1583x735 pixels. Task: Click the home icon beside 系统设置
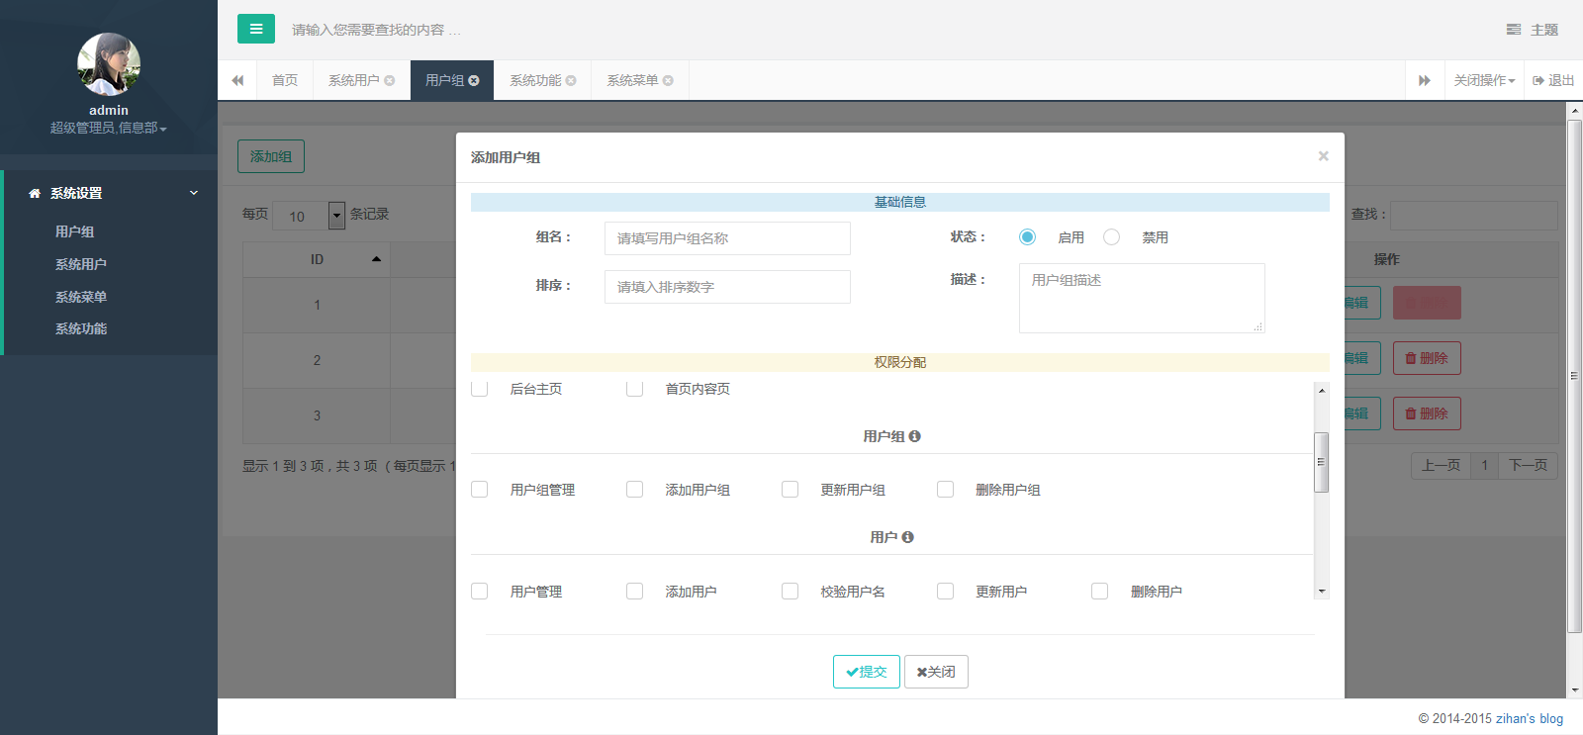[x=35, y=193]
